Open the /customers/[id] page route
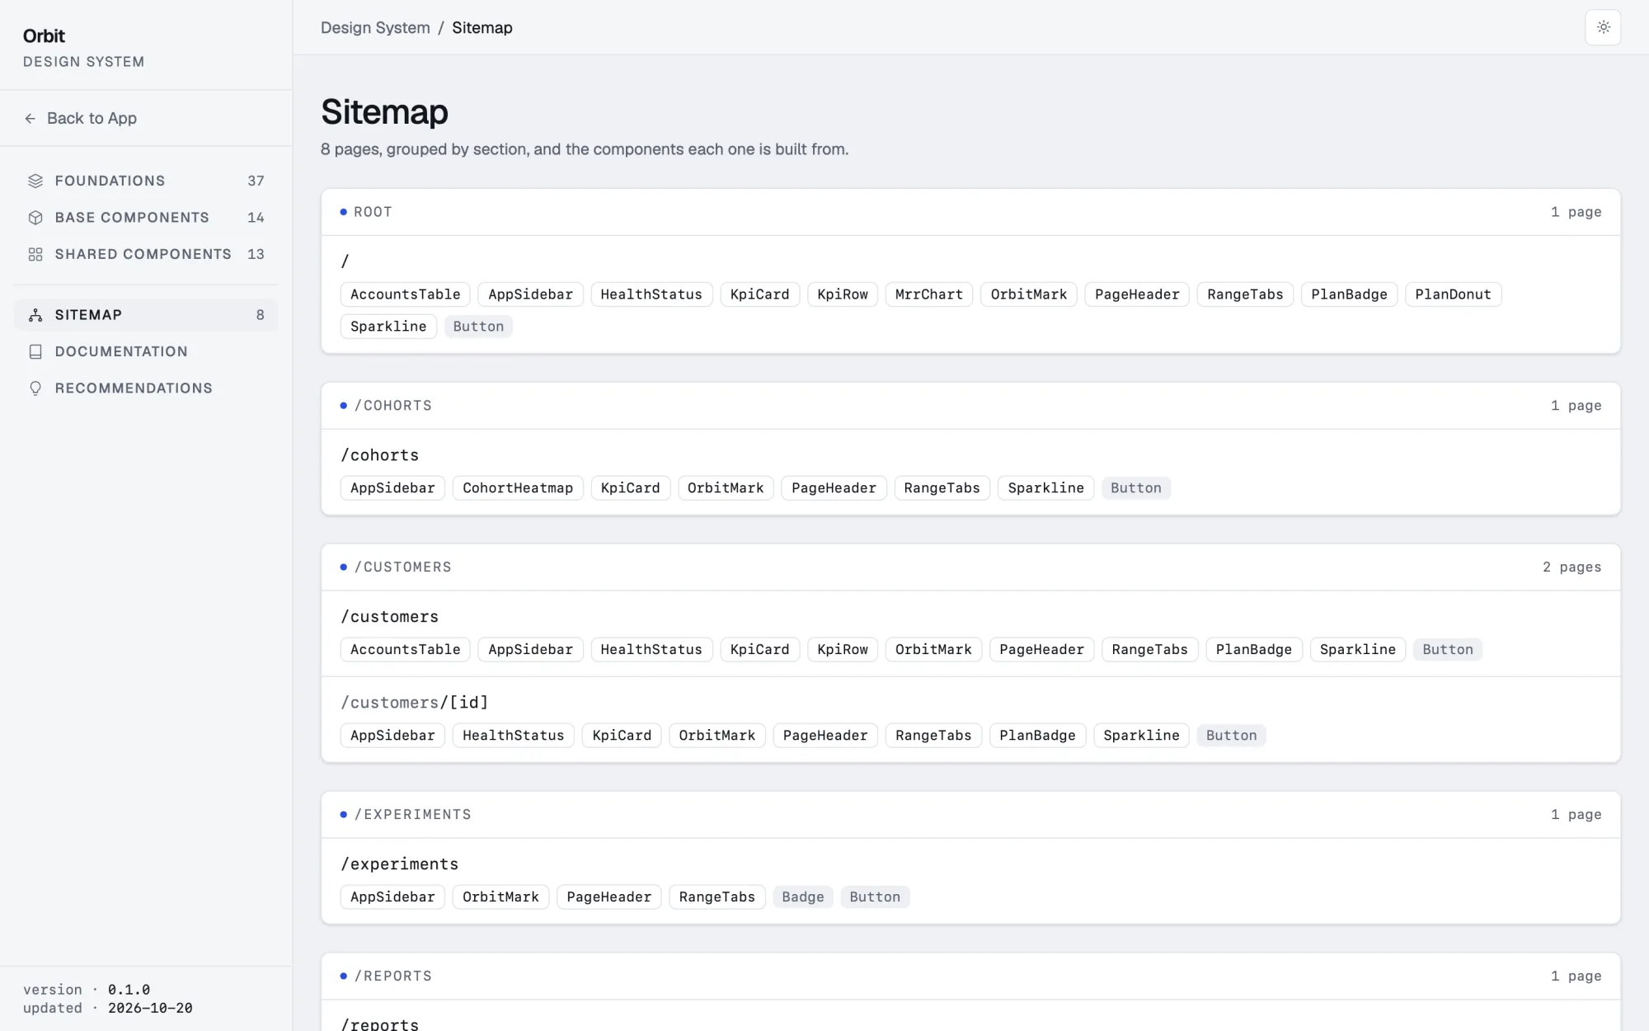The width and height of the screenshot is (1649, 1031). [x=415, y=703]
